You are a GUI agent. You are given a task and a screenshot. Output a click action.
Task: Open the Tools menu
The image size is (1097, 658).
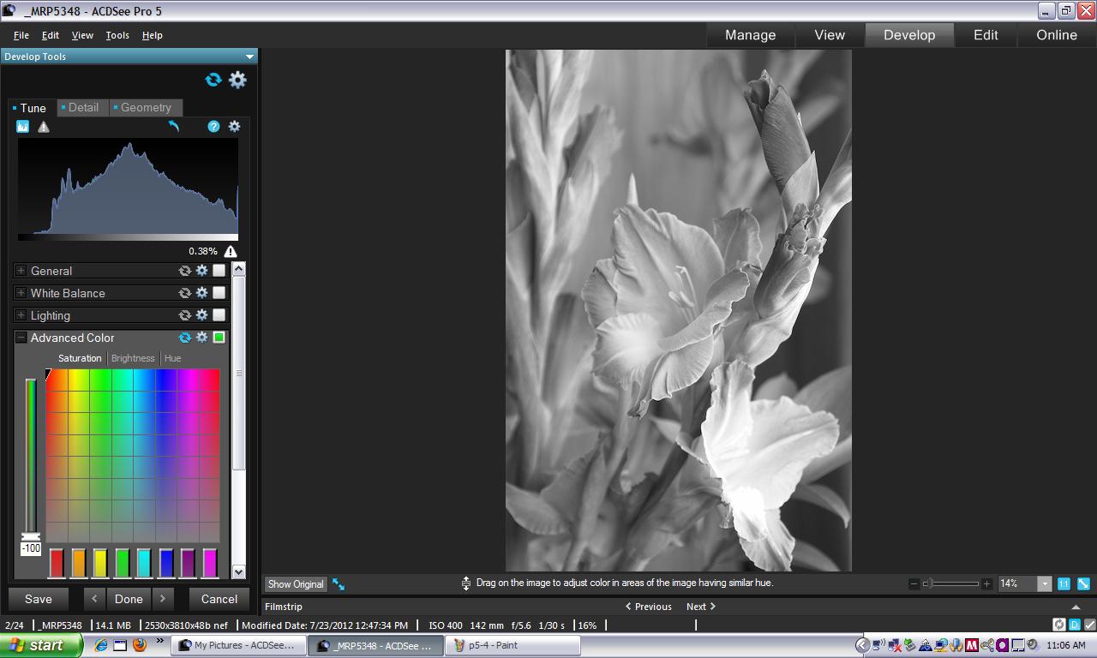click(x=117, y=35)
